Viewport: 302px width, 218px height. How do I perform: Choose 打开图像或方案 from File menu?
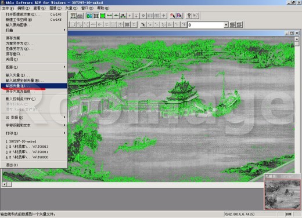pyautogui.click(x=34, y=14)
